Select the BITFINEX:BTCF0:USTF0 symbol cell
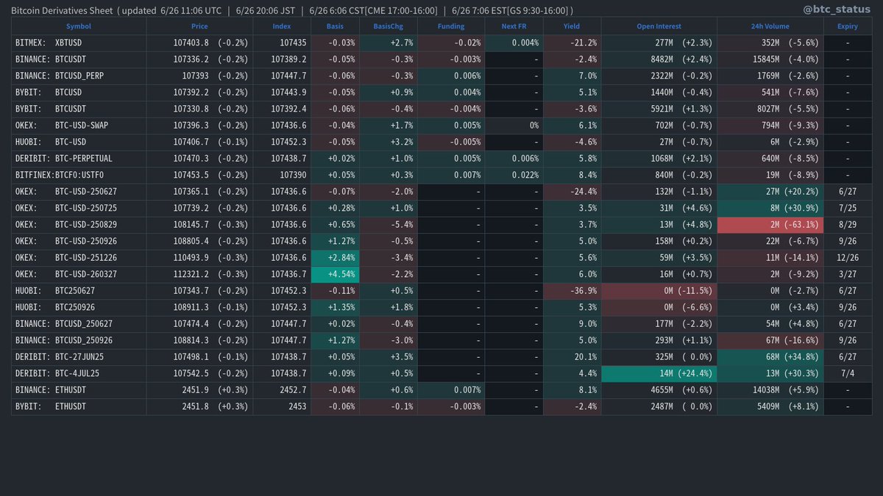Screen dimensions: 883x496 click(79, 175)
